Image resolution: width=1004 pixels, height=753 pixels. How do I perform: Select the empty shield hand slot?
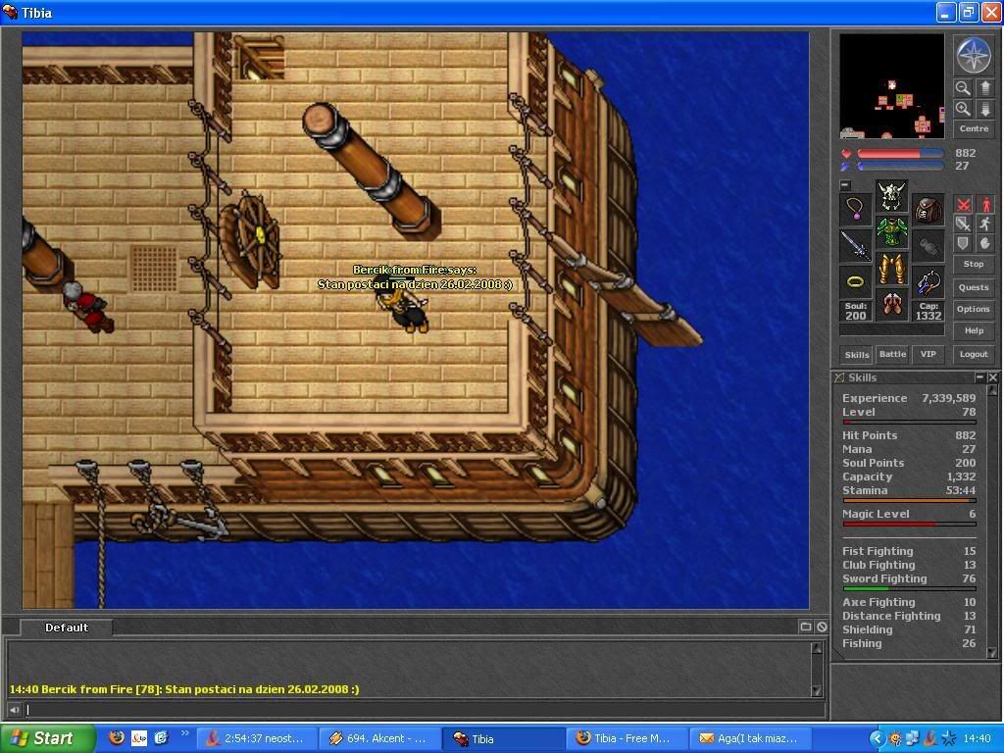click(928, 246)
